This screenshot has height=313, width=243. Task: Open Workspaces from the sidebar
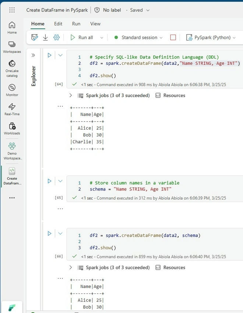[12, 47]
